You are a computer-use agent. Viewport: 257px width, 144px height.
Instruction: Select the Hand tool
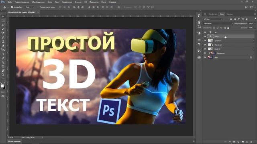point(3,71)
